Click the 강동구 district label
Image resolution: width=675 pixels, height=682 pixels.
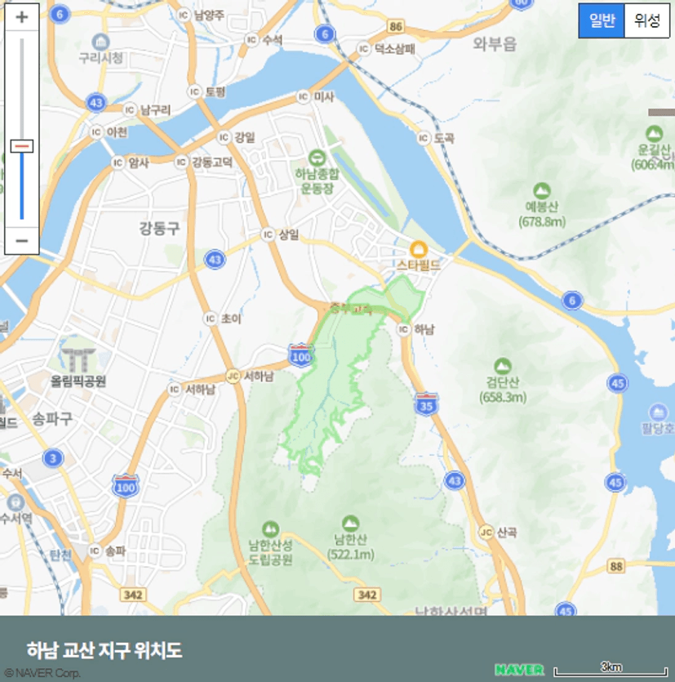159,228
